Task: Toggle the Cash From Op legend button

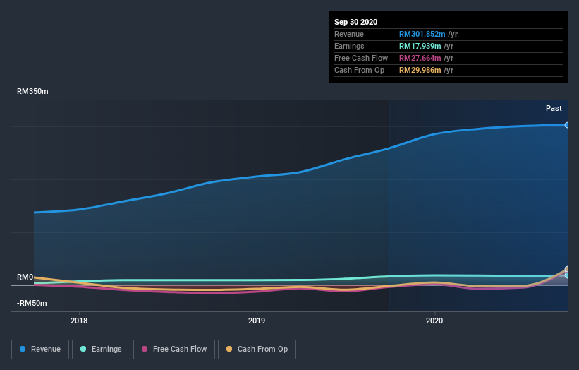Action: click(257, 350)
